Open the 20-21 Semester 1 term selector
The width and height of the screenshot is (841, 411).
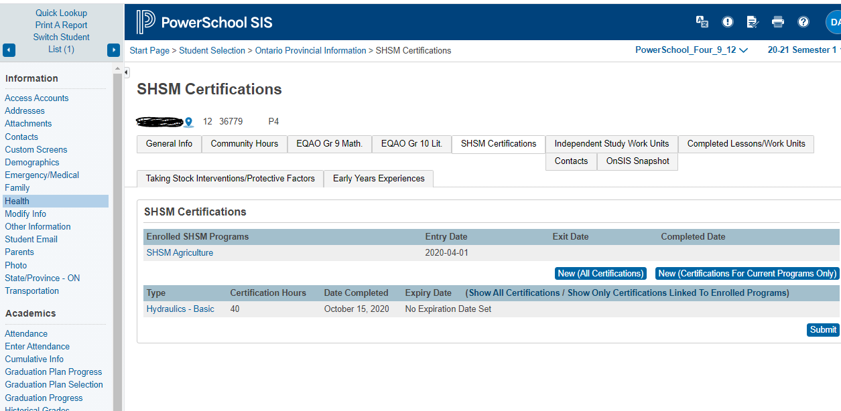click(803, 50)
